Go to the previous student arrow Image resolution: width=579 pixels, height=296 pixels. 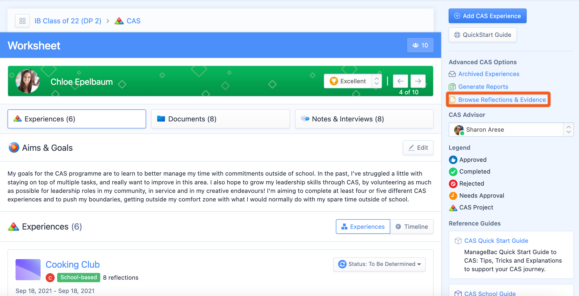(x=400, y=81)
